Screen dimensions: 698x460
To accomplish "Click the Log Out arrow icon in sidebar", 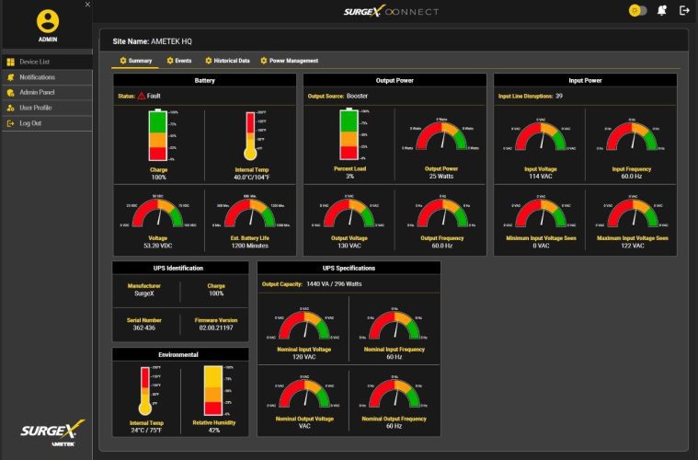I will [11, 123].
